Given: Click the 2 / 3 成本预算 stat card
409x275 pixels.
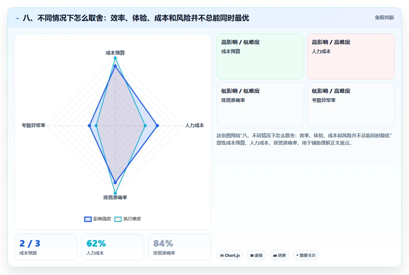Looking at the screenshot, I should (x=46, y=247).
